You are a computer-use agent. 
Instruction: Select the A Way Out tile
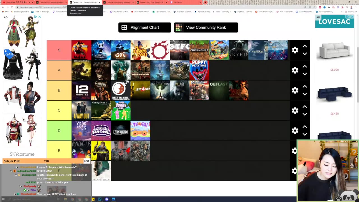click(x=81, y=111)
